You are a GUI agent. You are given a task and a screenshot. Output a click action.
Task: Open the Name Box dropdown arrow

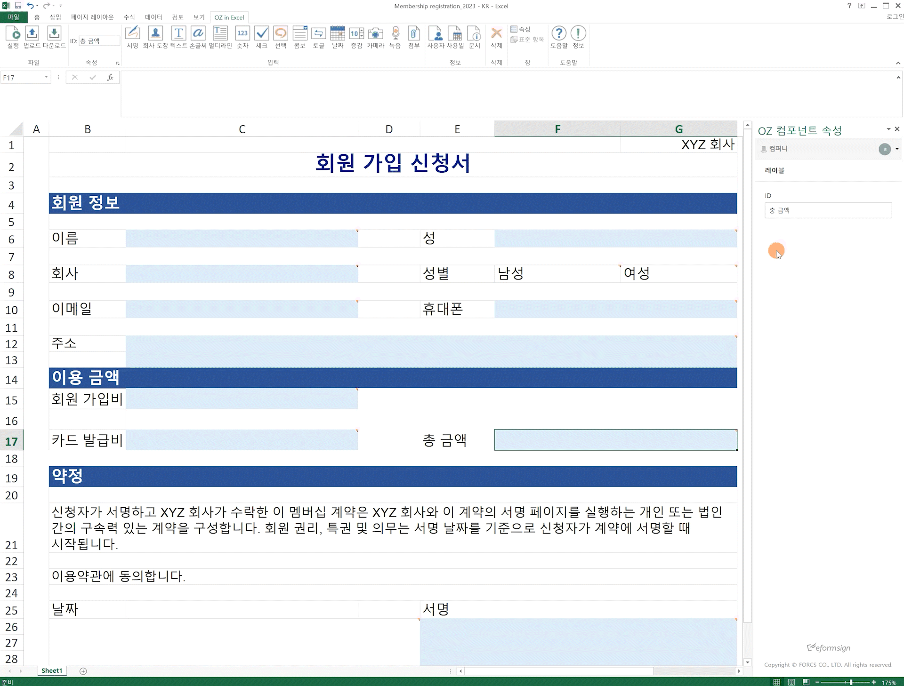46,78
